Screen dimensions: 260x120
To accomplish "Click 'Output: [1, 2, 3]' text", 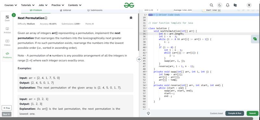I will [x=31, y=104].
